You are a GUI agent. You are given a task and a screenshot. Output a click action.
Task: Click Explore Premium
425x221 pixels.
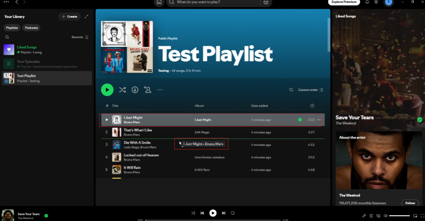coord(344,2)
